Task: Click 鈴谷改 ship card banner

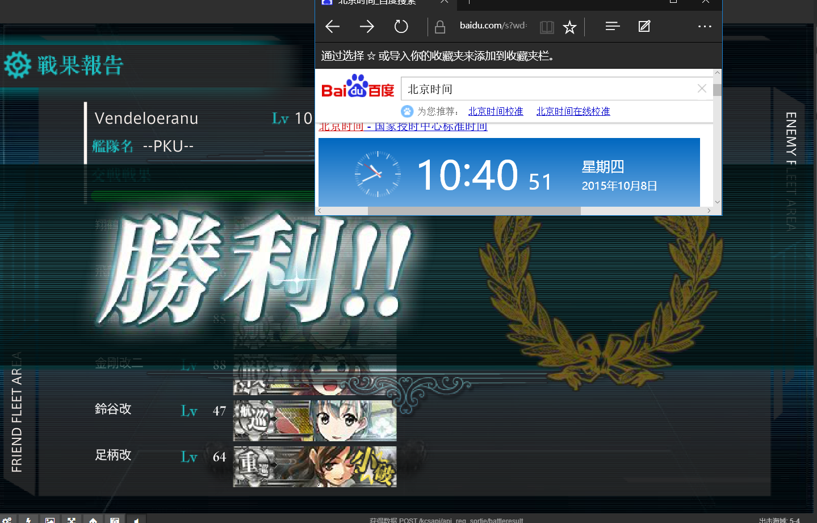Action: point(315,421)
